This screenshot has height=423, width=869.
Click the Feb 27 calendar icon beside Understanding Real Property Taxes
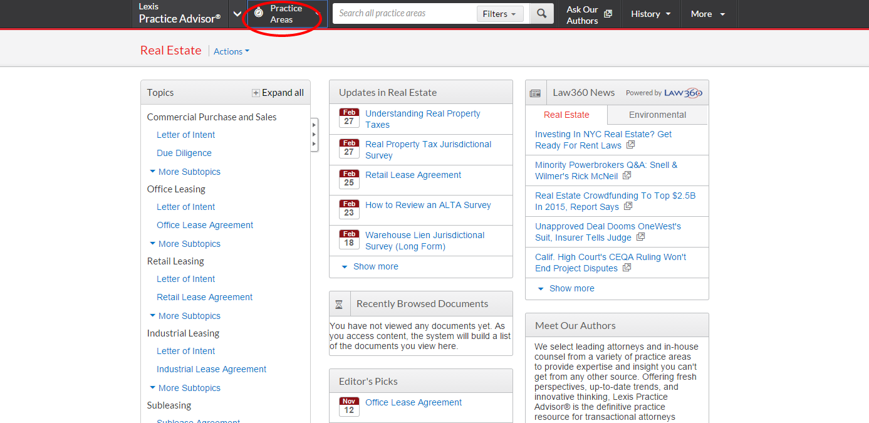[x=349, y=117]
